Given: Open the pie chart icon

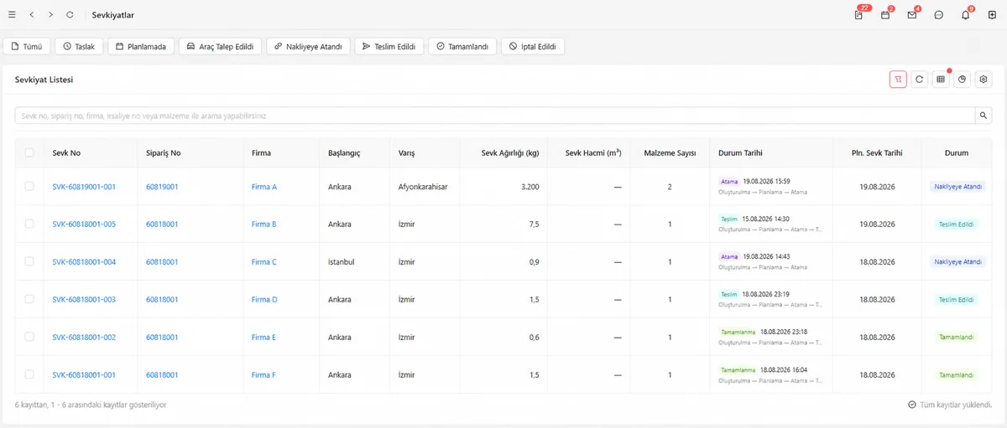Looking at the screenshot, I should pyautogui.click(x=963, y=80).
